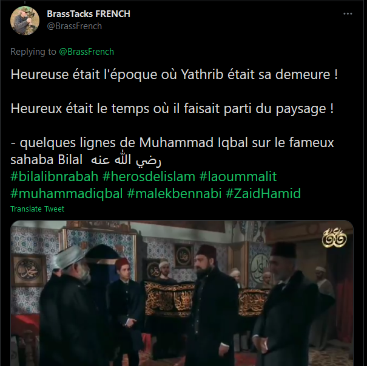
Task: Open the #bilalibnrabah hashtag
Action: (55, 176)
